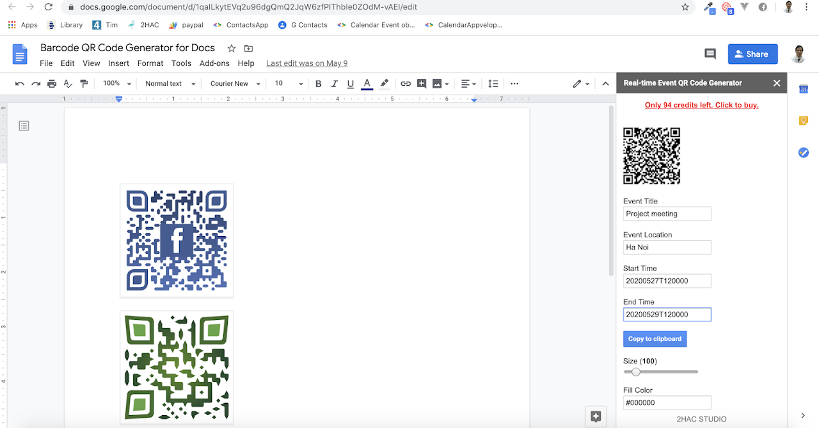
Task: Open the Courier New font dropdown
Action: point(235,84)
